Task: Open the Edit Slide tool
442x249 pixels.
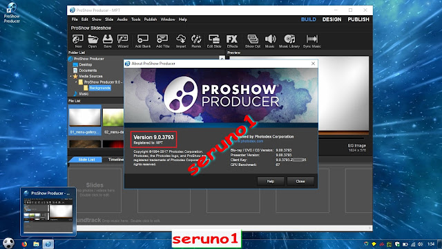Action: pyautogui.click(x=214, y=41)
